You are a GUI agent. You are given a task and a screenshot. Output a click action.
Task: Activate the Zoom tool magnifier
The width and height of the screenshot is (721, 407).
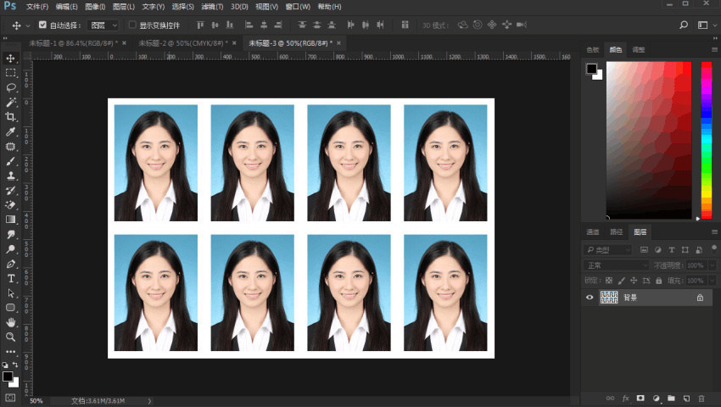pos(11,337)
